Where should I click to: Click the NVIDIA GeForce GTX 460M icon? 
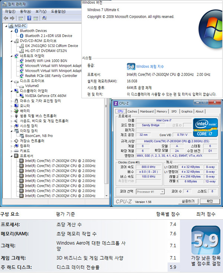pos(22,96)
